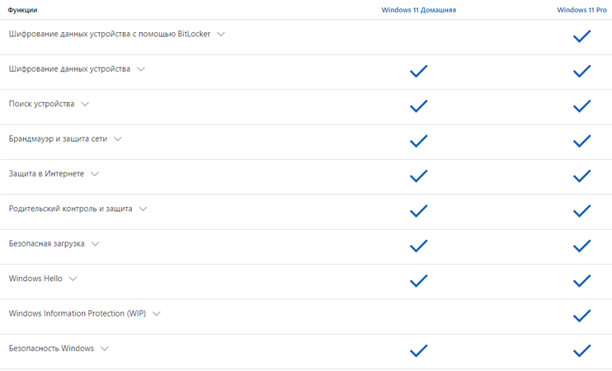Expand the 'Родительский контроль и защита' chevron

pyautogui.click(x=144, y=209)
